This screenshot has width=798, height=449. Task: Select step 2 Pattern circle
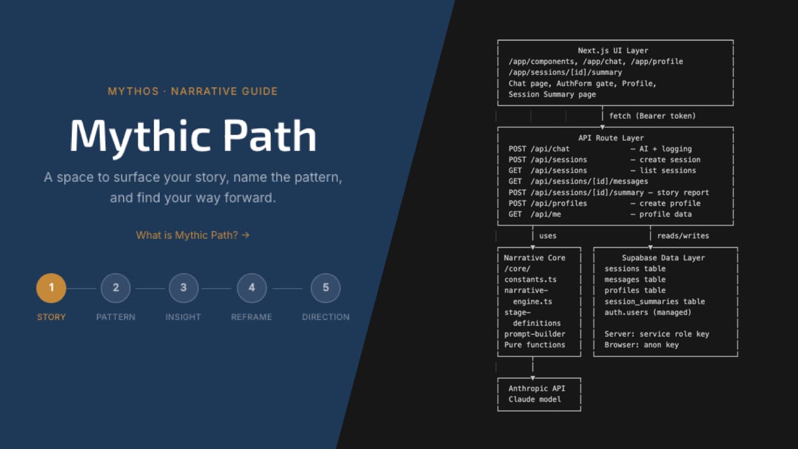[x=116, y=288]
